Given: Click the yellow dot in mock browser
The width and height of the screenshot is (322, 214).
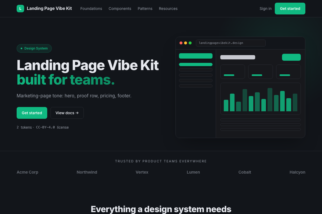Looking at the screenshot, I should (x=185, y=43).
